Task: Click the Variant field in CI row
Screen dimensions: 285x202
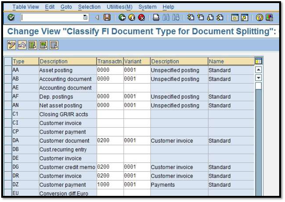Action: tap(137, 123)
